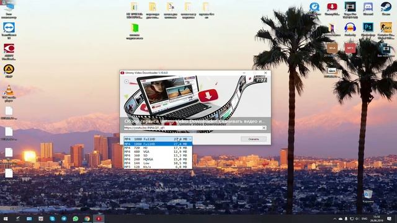
Task: Open the microphone tray icon
Action: [x=346, y=219]
